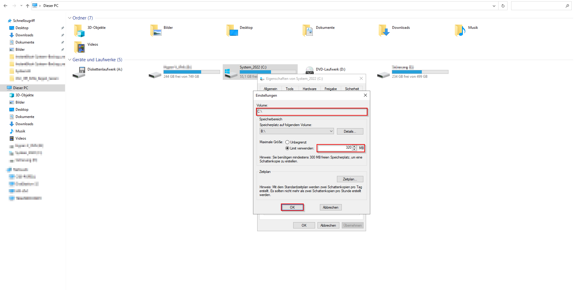This screenshot has height=290, width=575.
Task: Click the up-arrow navigation icon
Action: click(x=28, y=6)
